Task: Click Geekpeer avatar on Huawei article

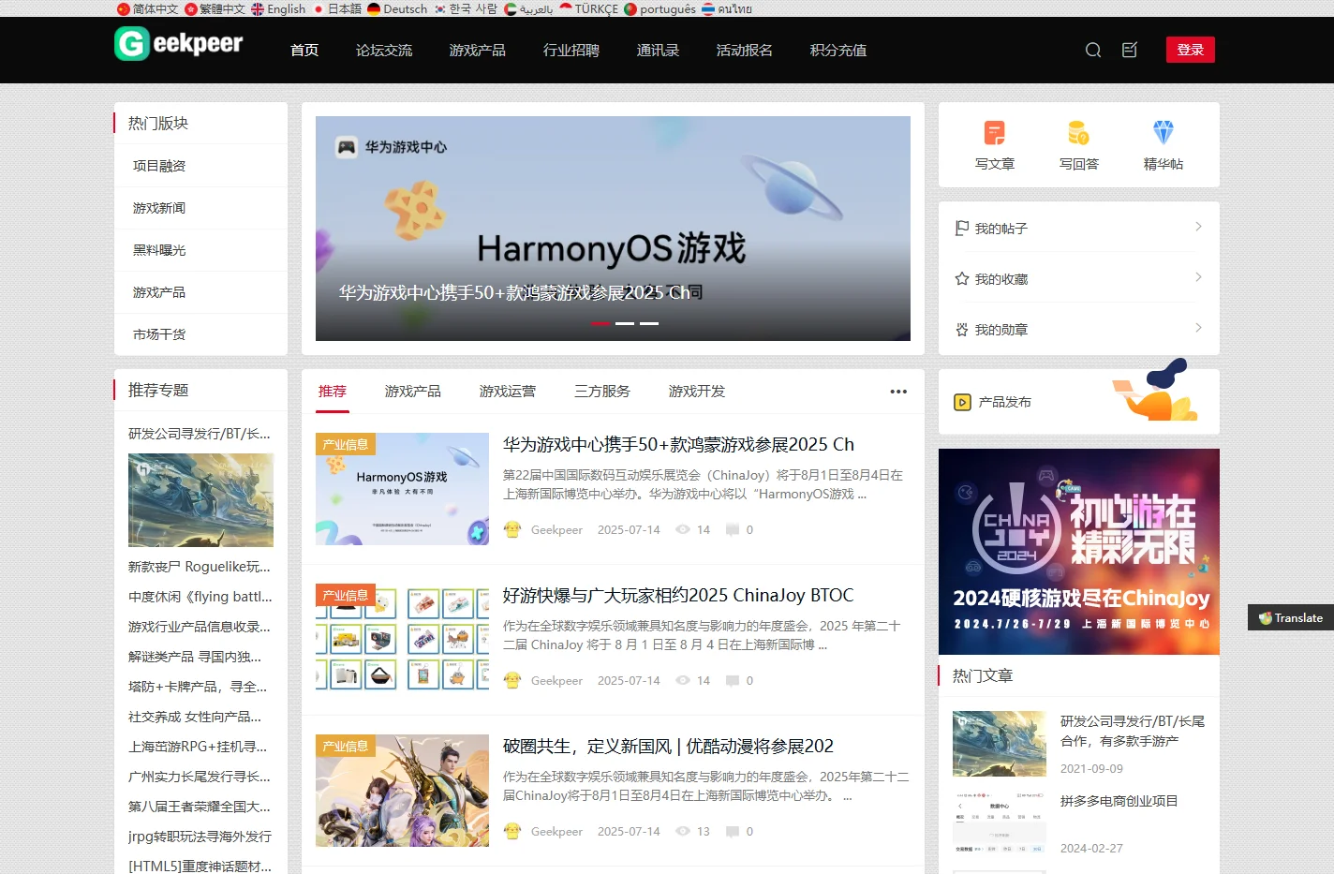Action: click(512, 529)
